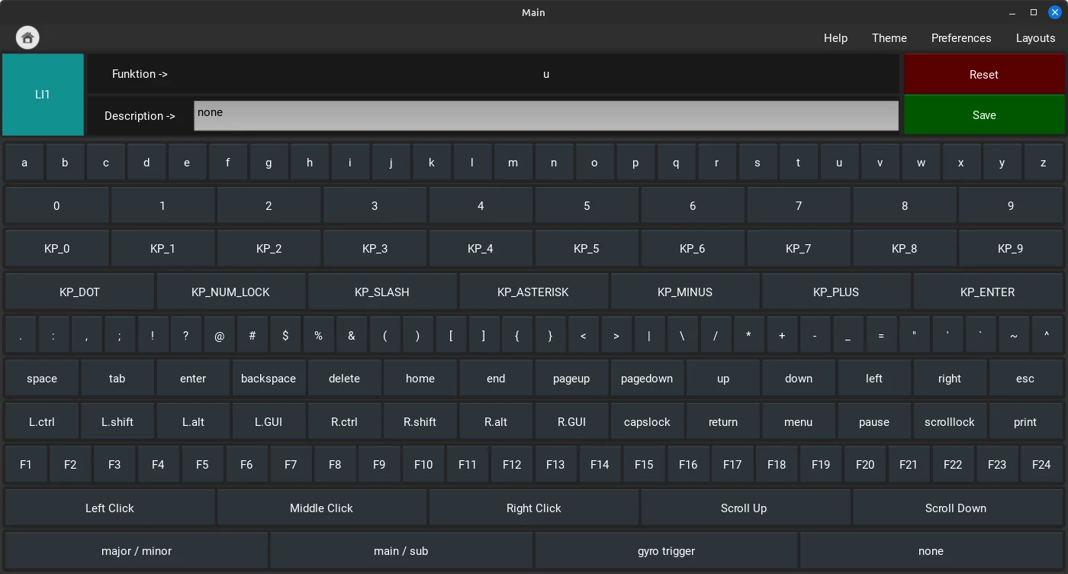Save the current key mapping
This screenshot has width=1068, height=574.
click(984, 114)
